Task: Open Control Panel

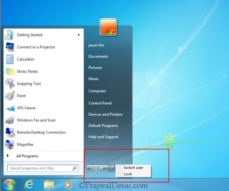Action: point(100,103)
